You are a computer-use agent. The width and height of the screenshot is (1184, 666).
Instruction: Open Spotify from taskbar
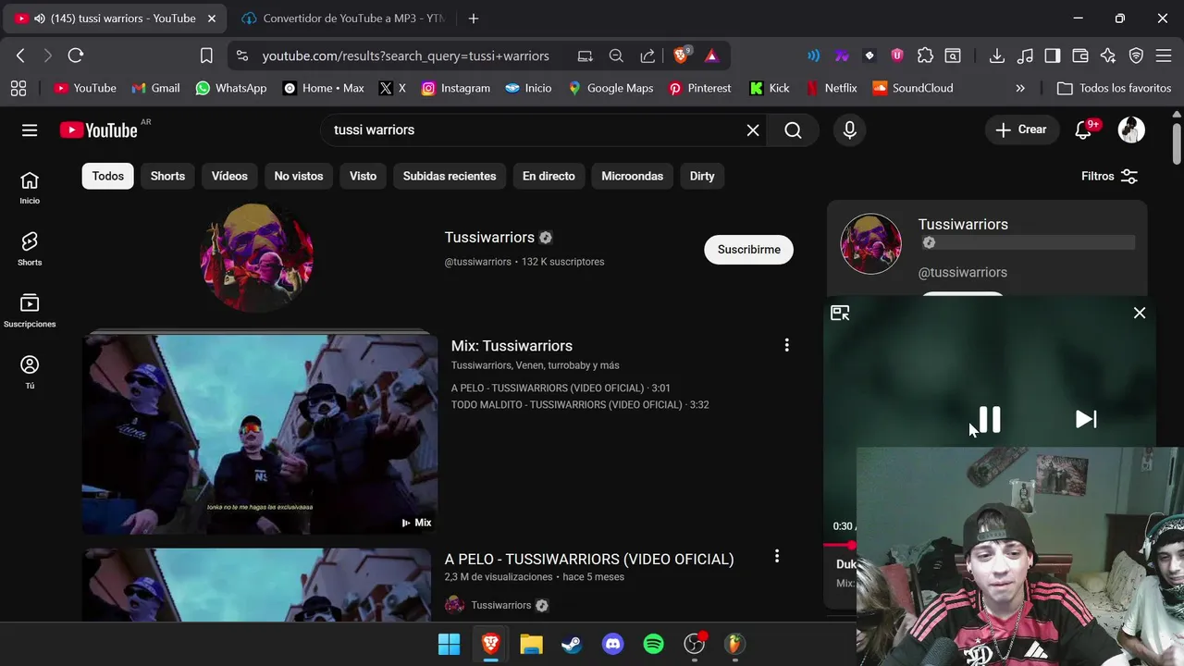pos(654,644)
